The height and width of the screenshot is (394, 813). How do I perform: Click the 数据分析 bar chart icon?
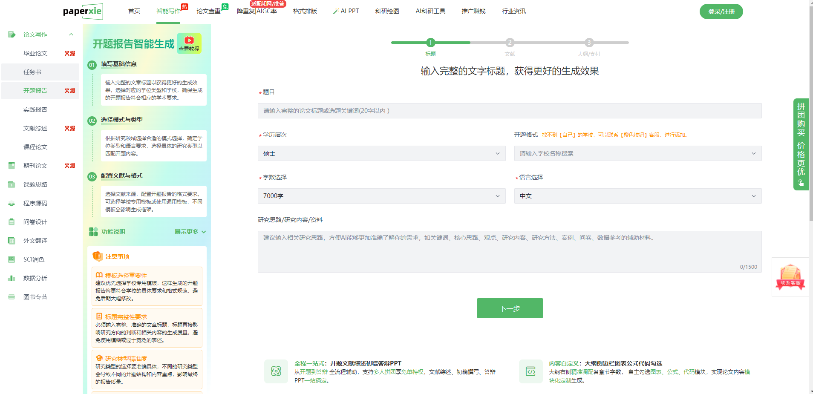(x=12, y=278)
